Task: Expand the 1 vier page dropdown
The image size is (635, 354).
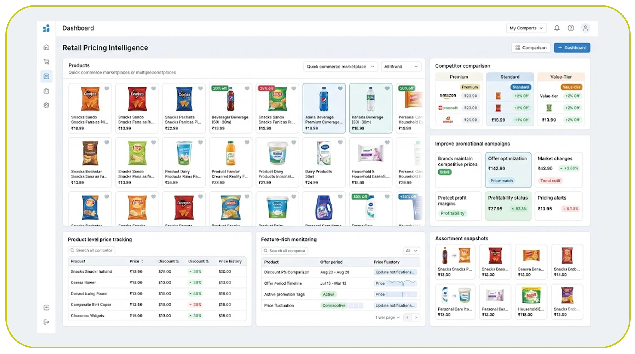Action: point(388,317)
